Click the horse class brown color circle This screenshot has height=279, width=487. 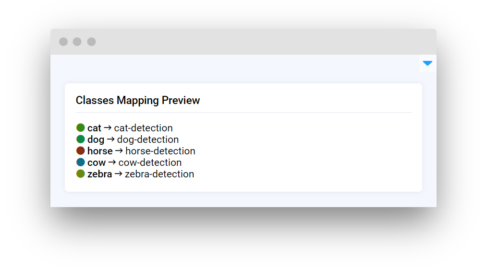81,151
